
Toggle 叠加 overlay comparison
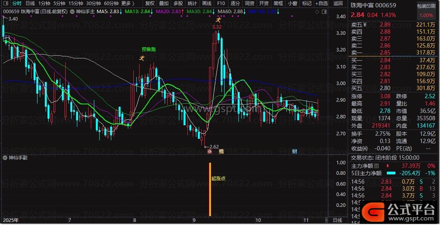click(x=164, y=3)
